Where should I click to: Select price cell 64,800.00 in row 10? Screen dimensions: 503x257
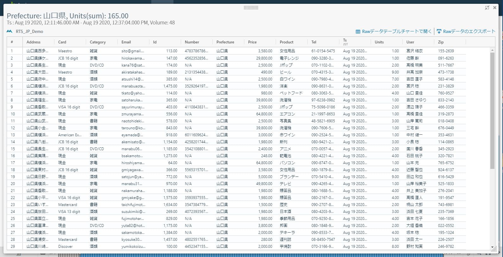[264, 114]
